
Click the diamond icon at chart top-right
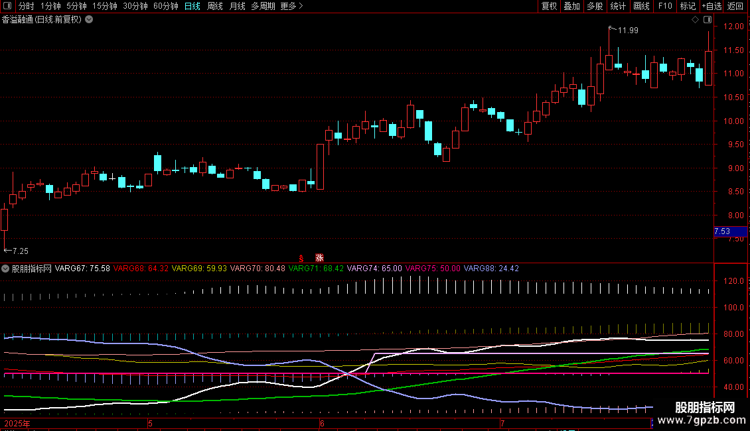(x=695, y=20)
